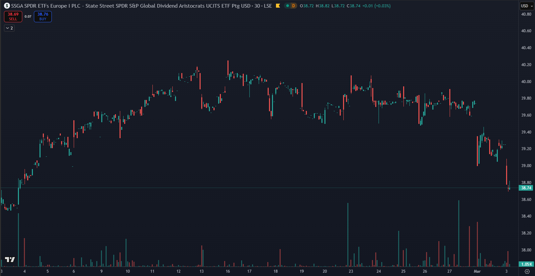
Task: Click the 39.40 price scale label
Action: [x=526, y=132]
